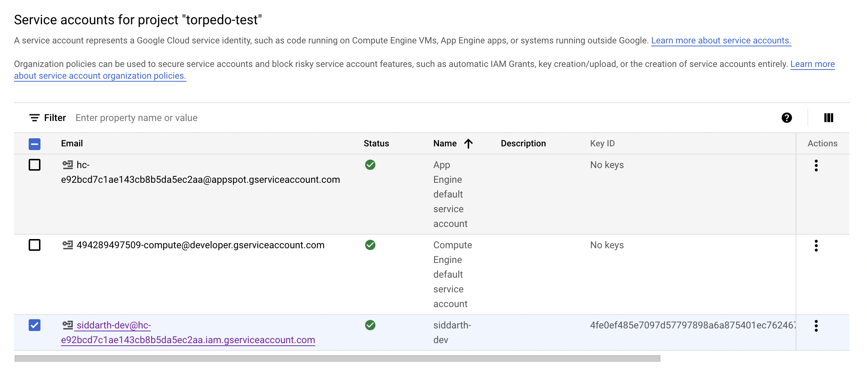This screenshot has width=867, height=381.
Task: Toggle the select-all header checkbox
Action: coord(35,144)
